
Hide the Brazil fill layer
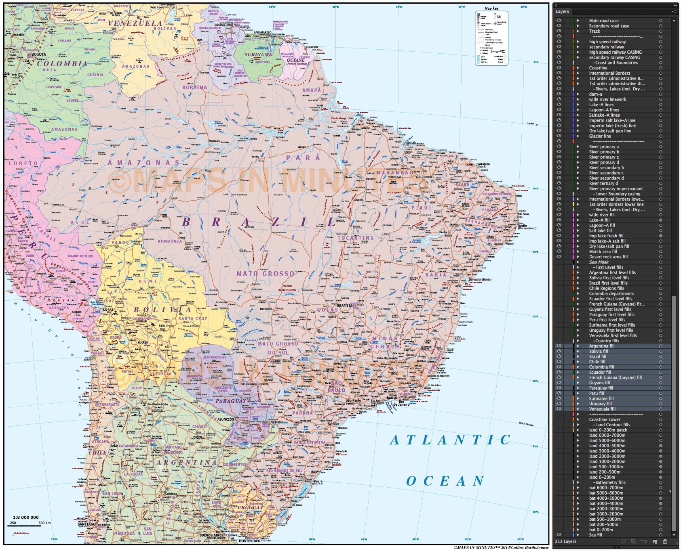[559, 356]
